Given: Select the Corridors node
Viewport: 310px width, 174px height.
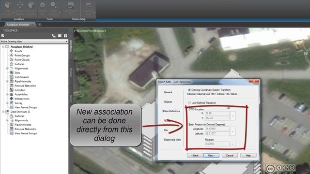Looking at the screenshot, I should coord(20,90).
